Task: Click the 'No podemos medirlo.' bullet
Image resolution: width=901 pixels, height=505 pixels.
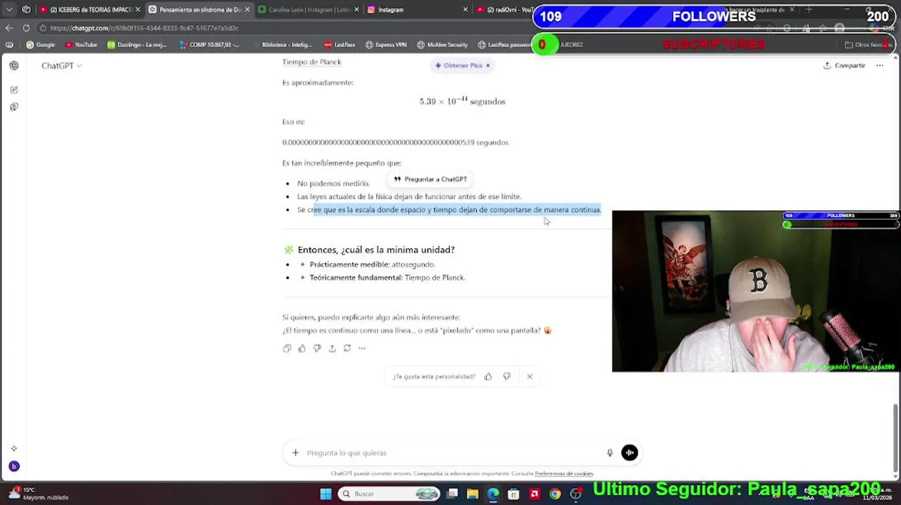Action: (x=333, y=184)
